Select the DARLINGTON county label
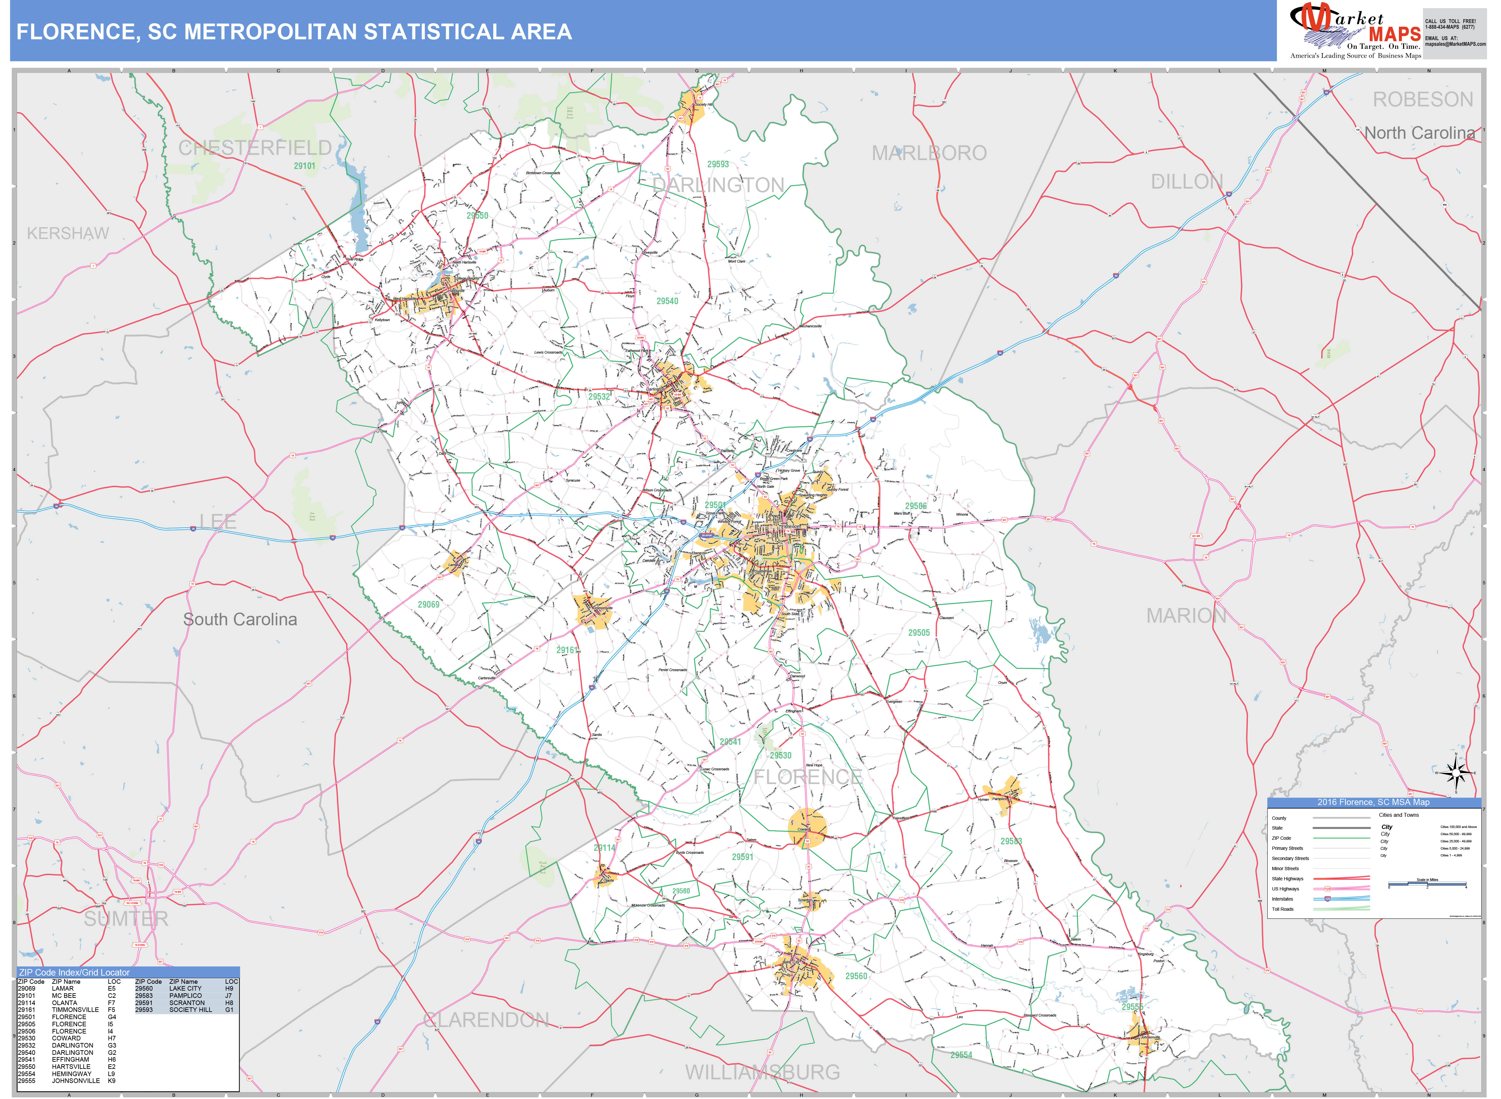Screen dimensions: 1501x1099 pos(719,184)
